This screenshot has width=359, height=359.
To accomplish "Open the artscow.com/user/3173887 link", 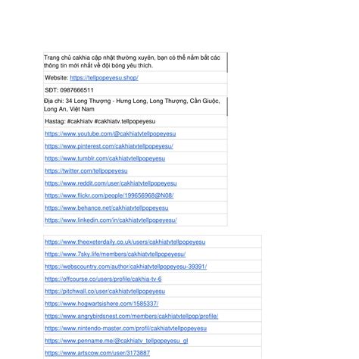I will click(x=98, y=353).
